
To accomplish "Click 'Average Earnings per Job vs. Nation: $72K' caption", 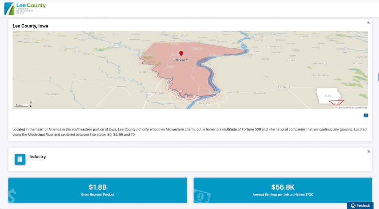I will coord(283,195).
